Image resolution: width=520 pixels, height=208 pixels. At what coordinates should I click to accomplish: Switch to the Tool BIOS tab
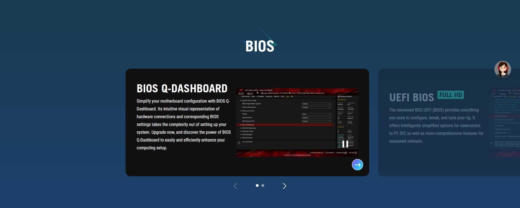pos(287,96)
